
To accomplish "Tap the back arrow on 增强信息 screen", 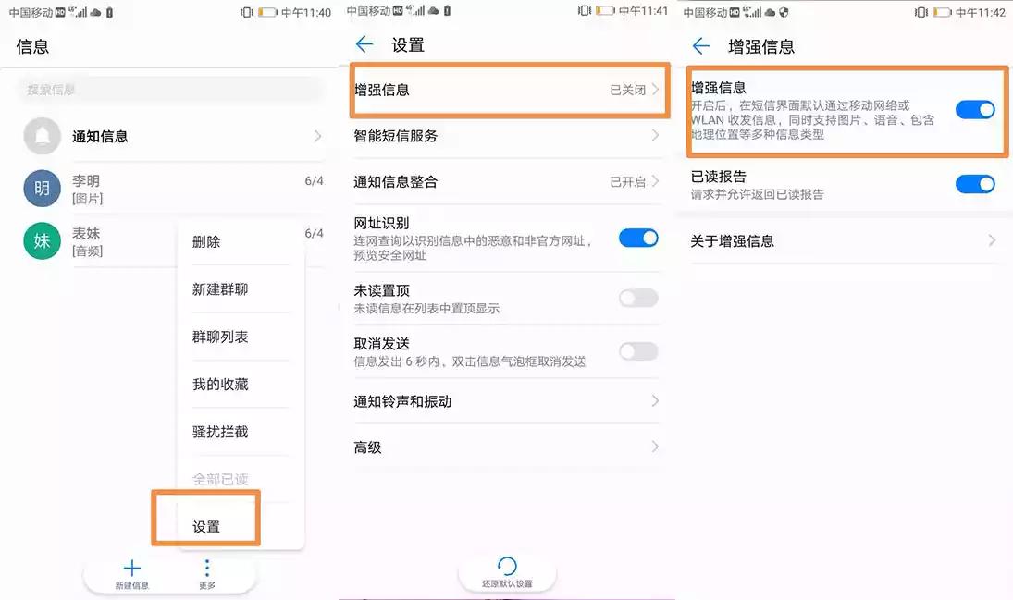I will tap(701, 45).
